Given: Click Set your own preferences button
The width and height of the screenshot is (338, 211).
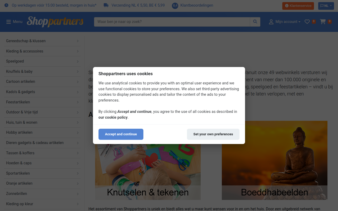Looking at the screenshot, I should 213,134.
